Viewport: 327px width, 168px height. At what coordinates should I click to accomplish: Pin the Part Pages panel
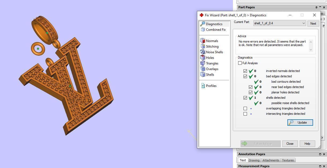[316, 7]
